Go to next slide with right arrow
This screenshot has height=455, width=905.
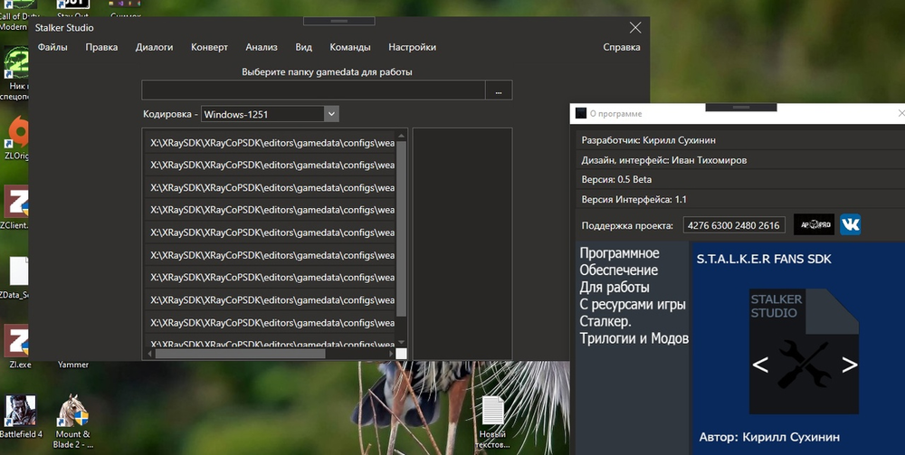pyautogui.click(x=849, y=365)
